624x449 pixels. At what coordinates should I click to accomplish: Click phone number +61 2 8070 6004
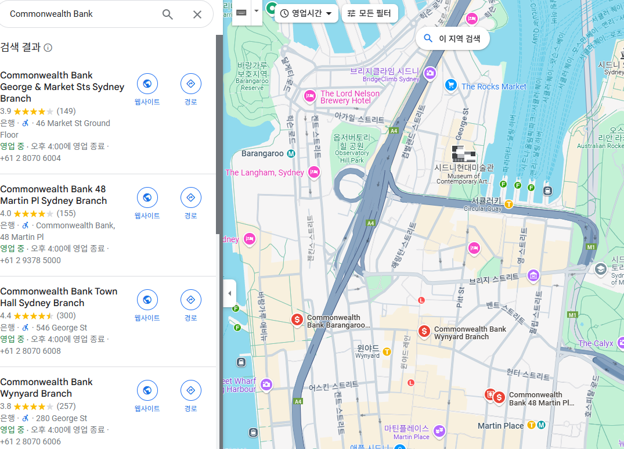coord(31,158)
